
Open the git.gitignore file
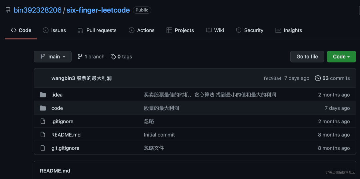click(x=65, y=148)
